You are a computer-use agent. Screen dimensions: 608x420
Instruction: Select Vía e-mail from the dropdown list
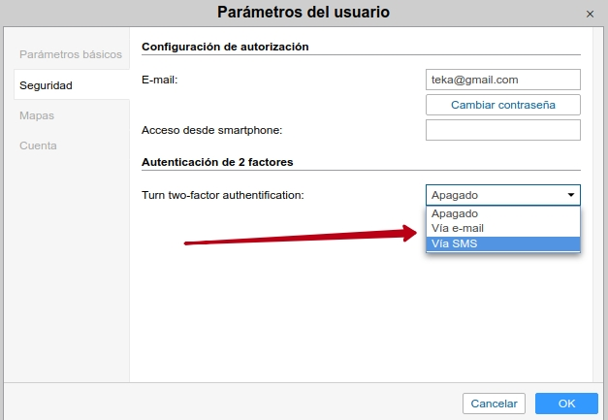pos(457,228)
